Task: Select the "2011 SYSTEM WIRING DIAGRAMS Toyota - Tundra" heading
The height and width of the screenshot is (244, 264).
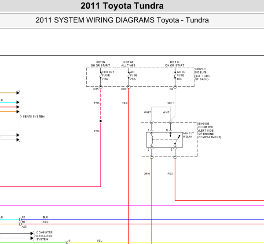Action: 122,20
